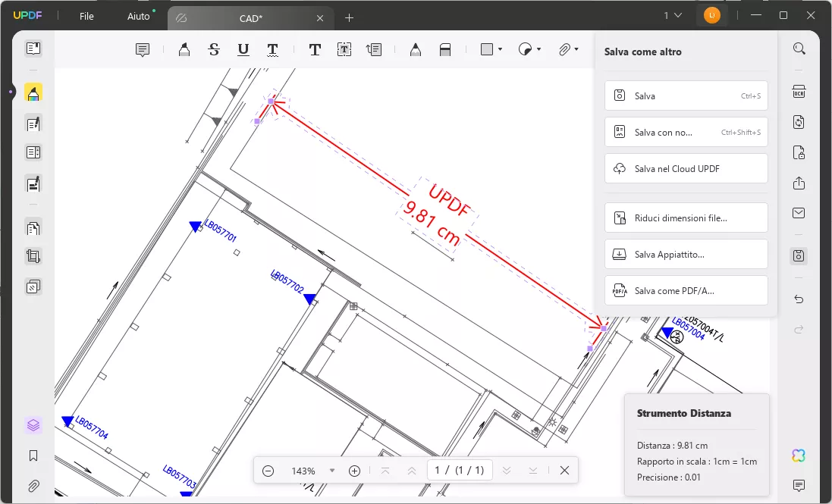Choose Salva con nome option
The width and height of the screenshot is (832, 504).
[x=686, y=133]
